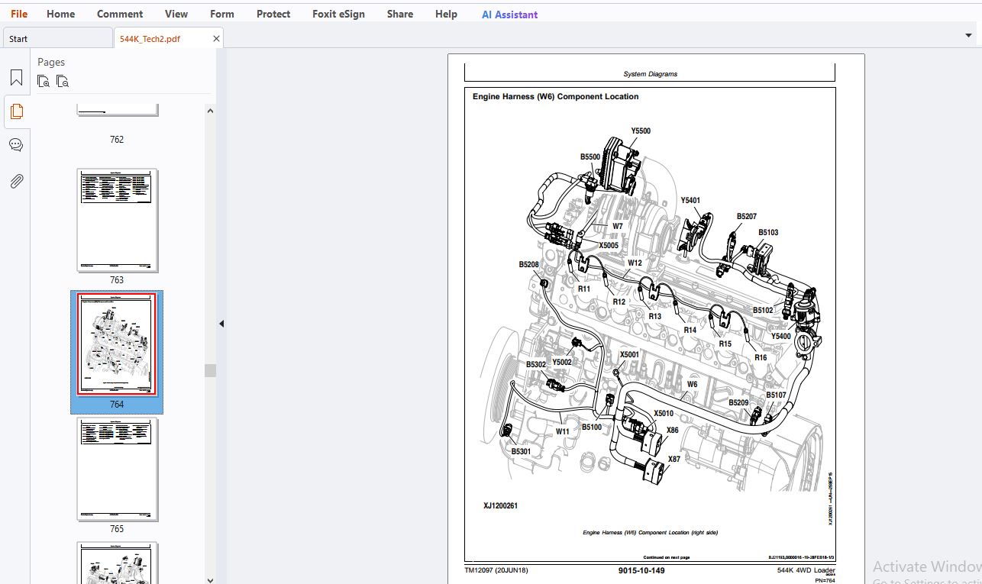Click the XJ1200261 figure number
This screenshot has width=982, height=584.
(x=500, y=505)
